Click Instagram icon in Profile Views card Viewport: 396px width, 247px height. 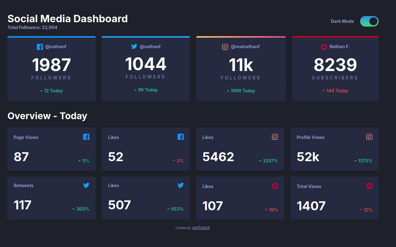pos(369,137)
